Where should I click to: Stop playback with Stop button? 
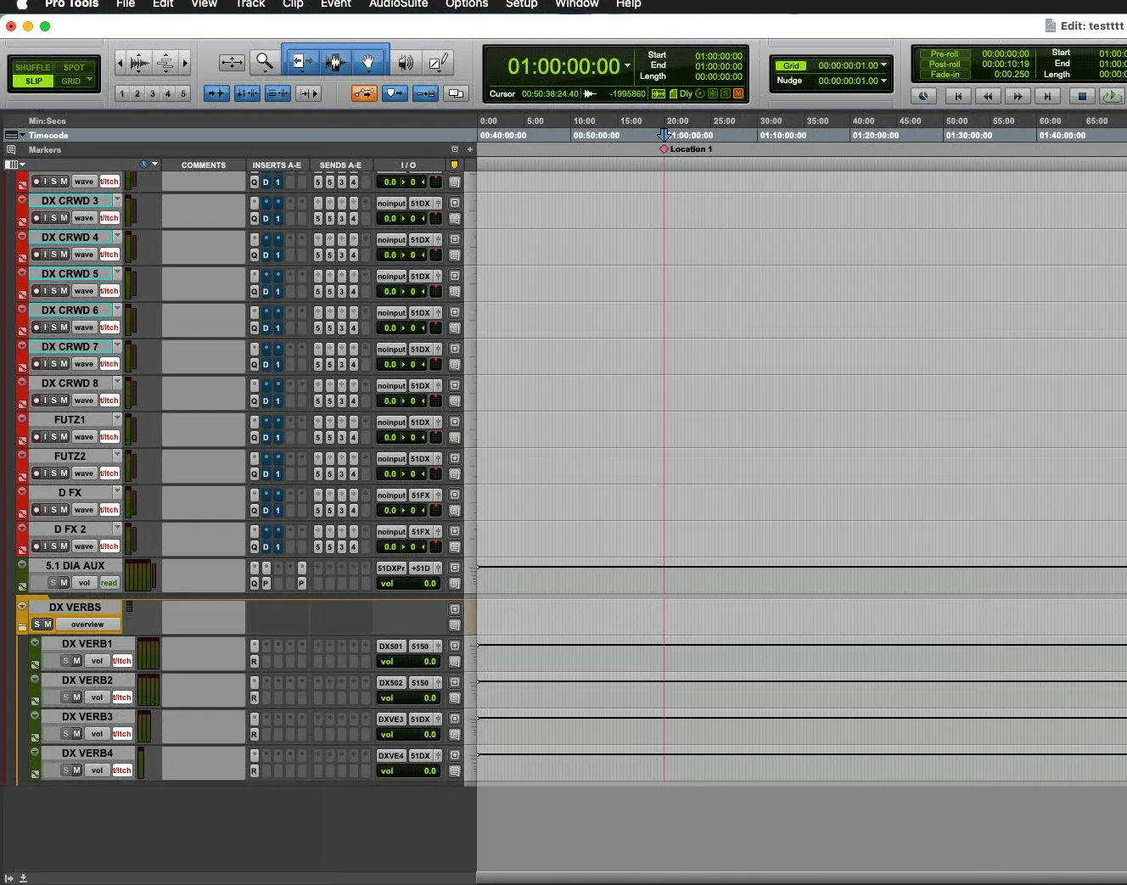pyautogui.click(x=1082, y=96)
